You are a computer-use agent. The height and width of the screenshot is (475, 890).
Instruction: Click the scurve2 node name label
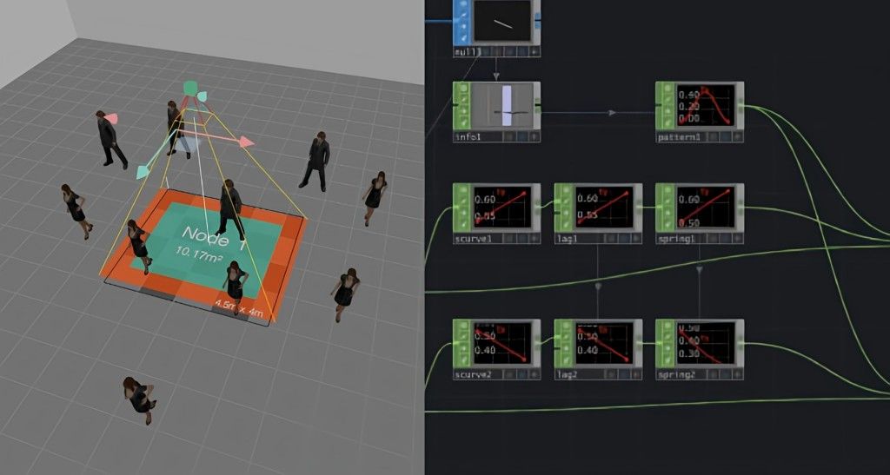pyautogui.click(x=473, y=375)
